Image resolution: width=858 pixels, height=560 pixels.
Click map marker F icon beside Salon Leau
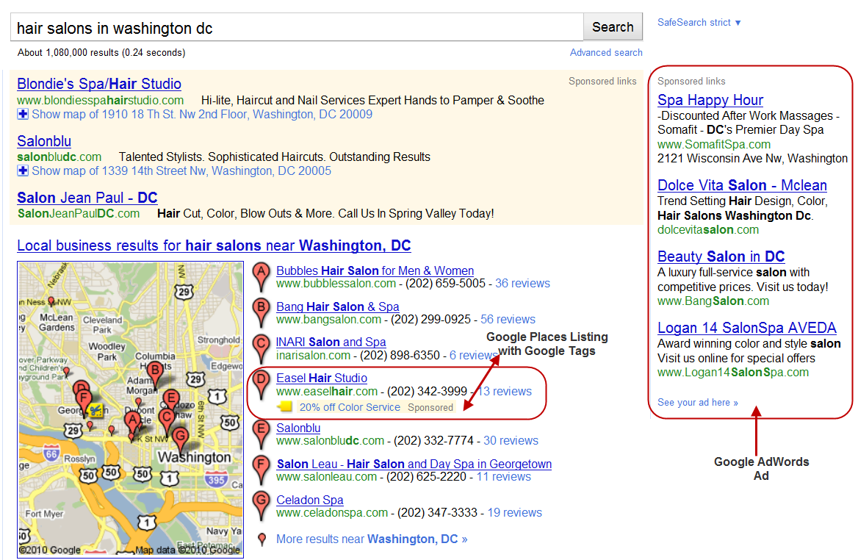point(262,471)
